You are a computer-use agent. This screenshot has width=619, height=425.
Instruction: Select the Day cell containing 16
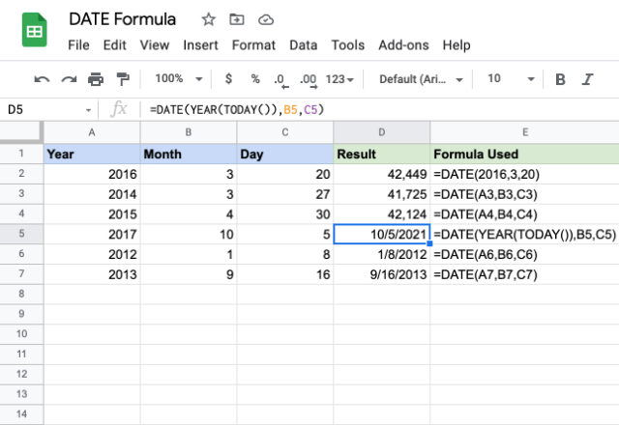pyautogui.click(x=285, y=274)
